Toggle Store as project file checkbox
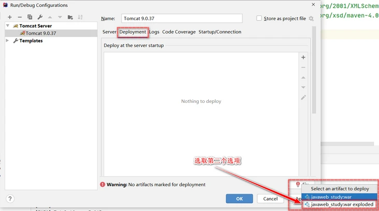Screen dimensions: 379x211 tap(259, 18)
